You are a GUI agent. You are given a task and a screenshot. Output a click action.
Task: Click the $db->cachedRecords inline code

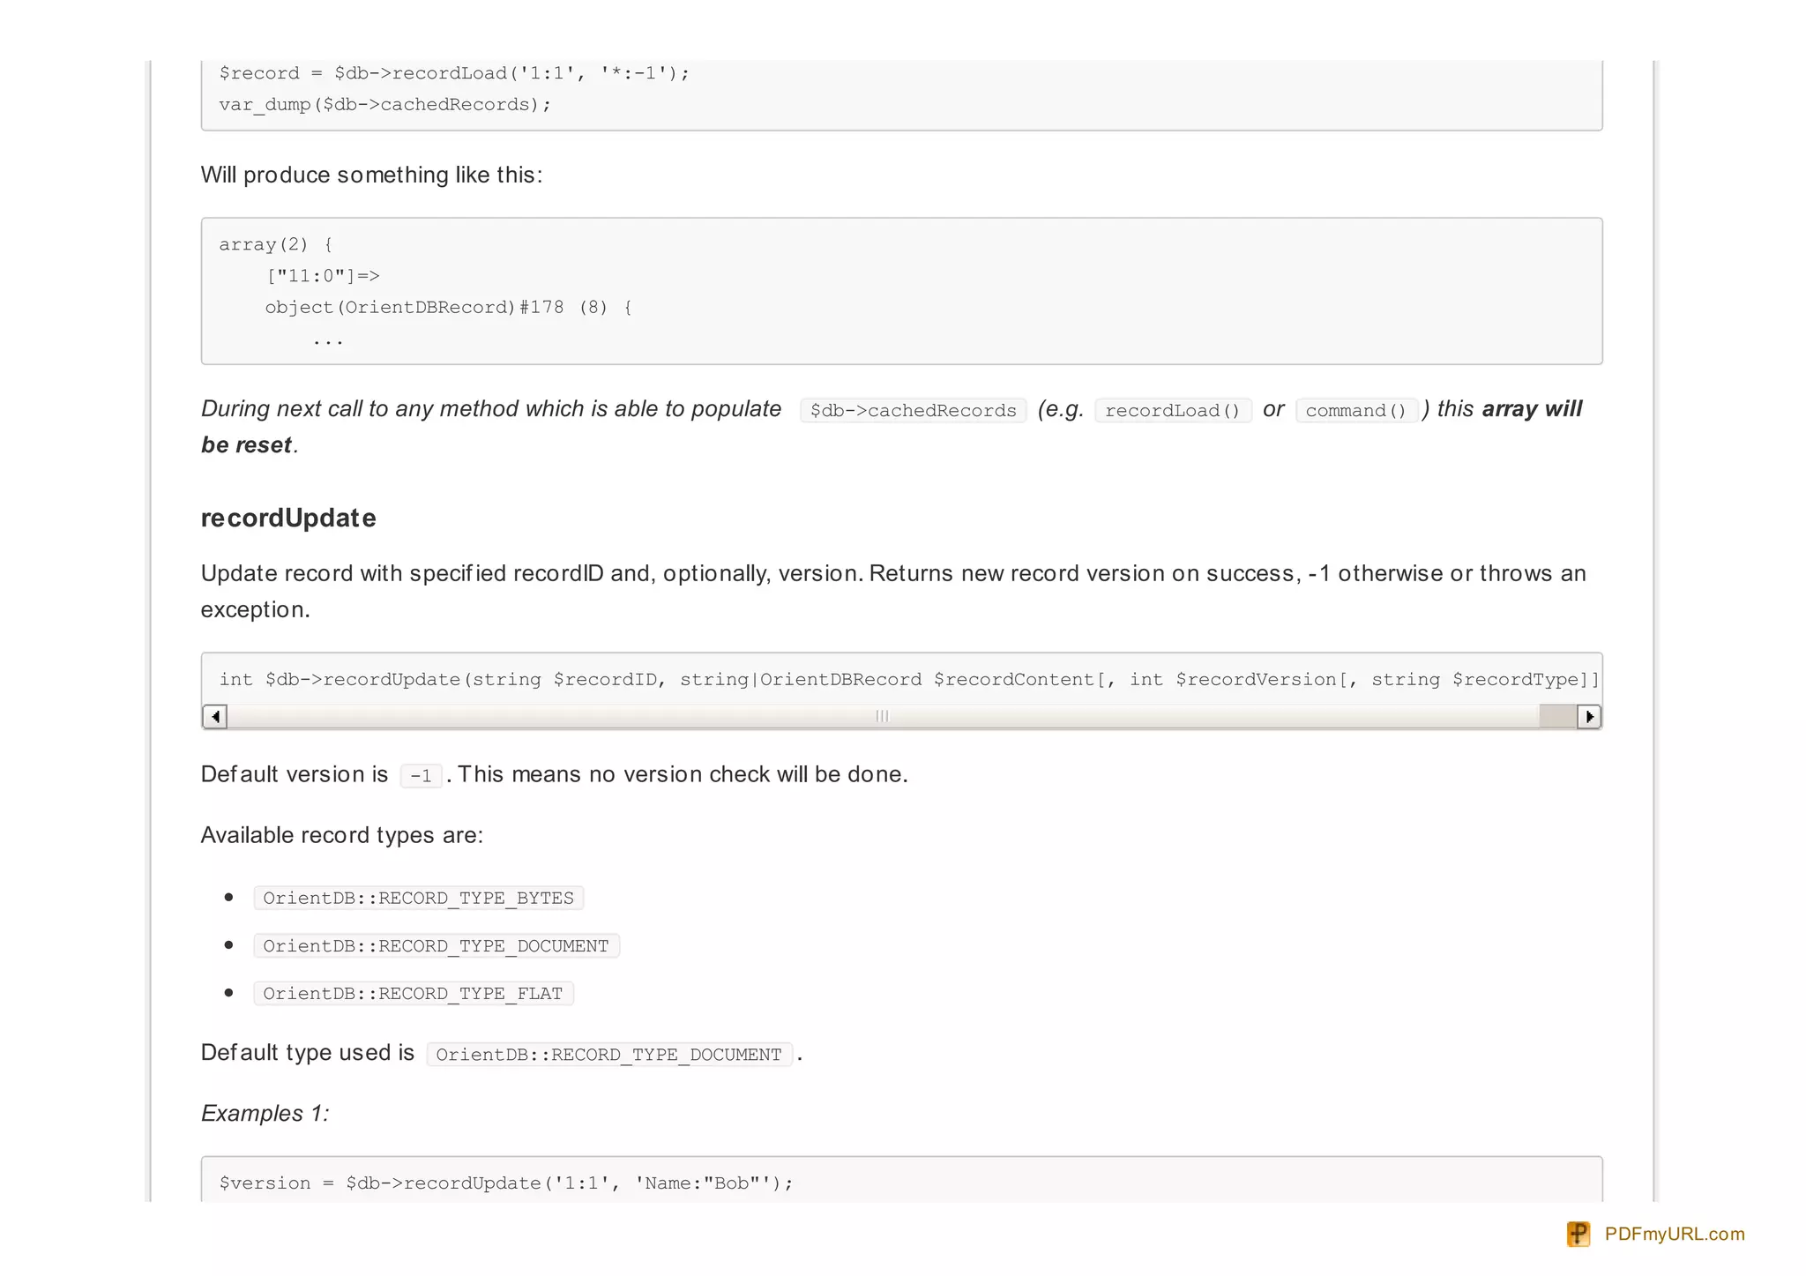tap(913, 410)
